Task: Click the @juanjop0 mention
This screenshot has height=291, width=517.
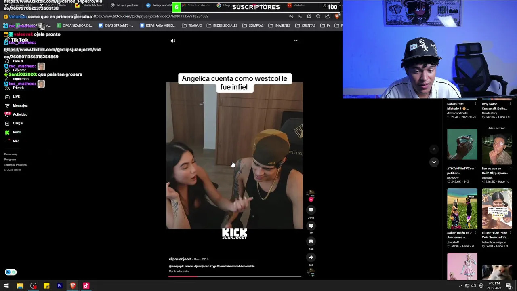Action: click(176, 266)
